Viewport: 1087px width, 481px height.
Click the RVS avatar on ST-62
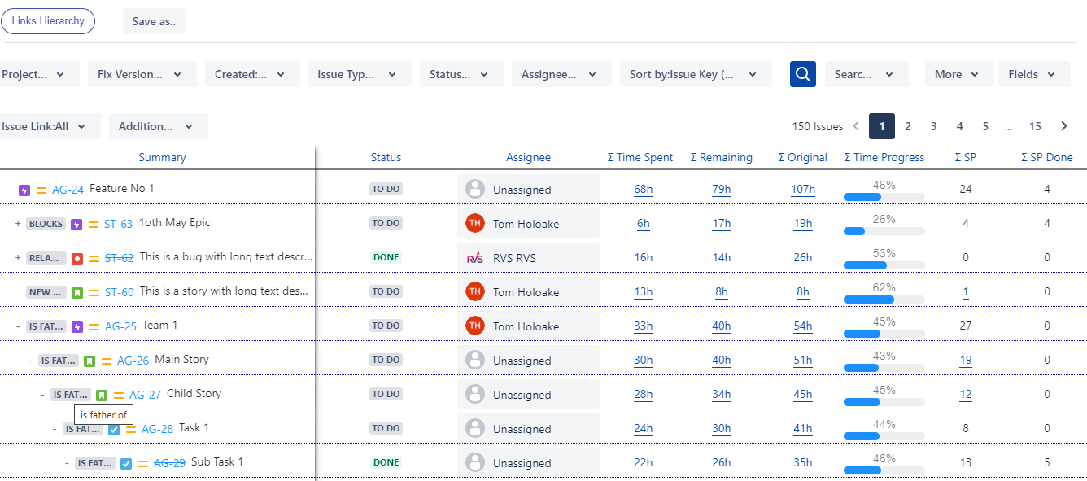[x=475, y=256]
